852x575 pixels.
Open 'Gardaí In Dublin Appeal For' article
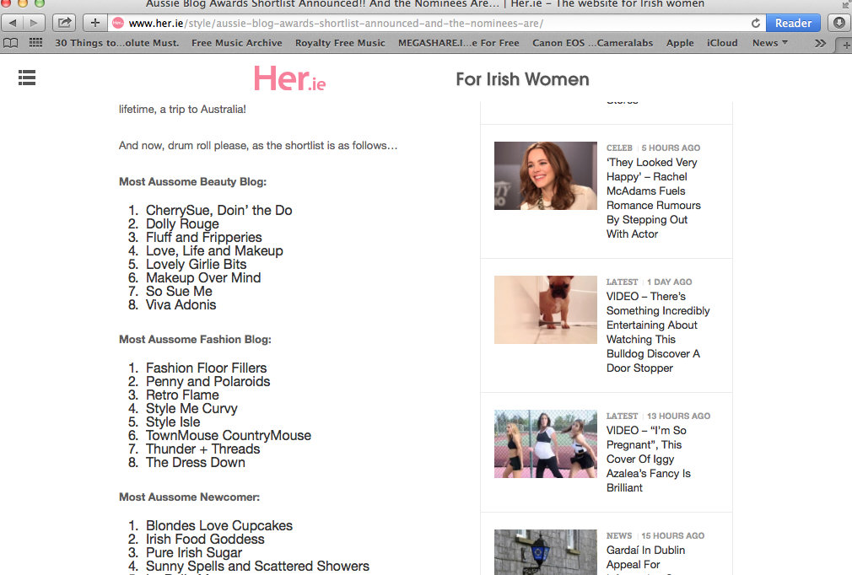pos(645,557)
